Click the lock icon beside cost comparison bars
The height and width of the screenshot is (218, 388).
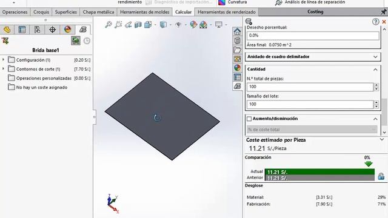point(381,176)
